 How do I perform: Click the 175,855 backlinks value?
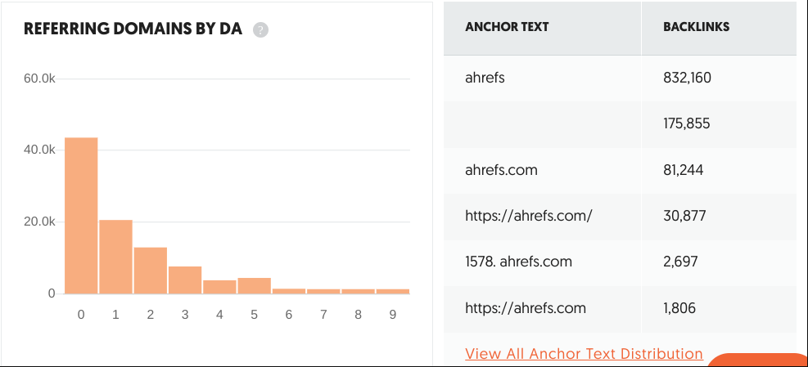coord(686,124)
